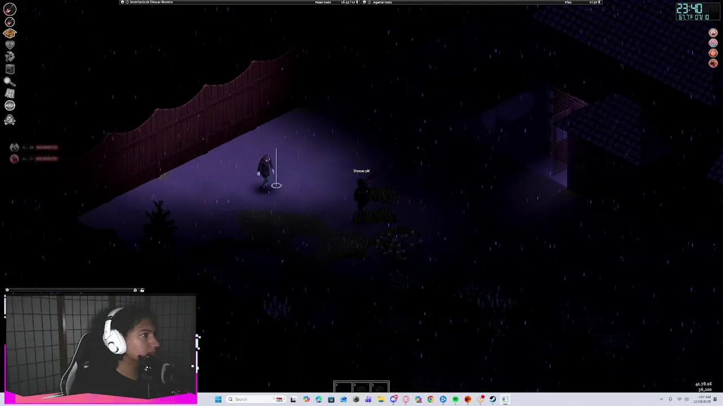This screenshot has height=406, width=723.
Task: Select the 'Piso' label in the loot bar
Action: (x=568, y=2)
